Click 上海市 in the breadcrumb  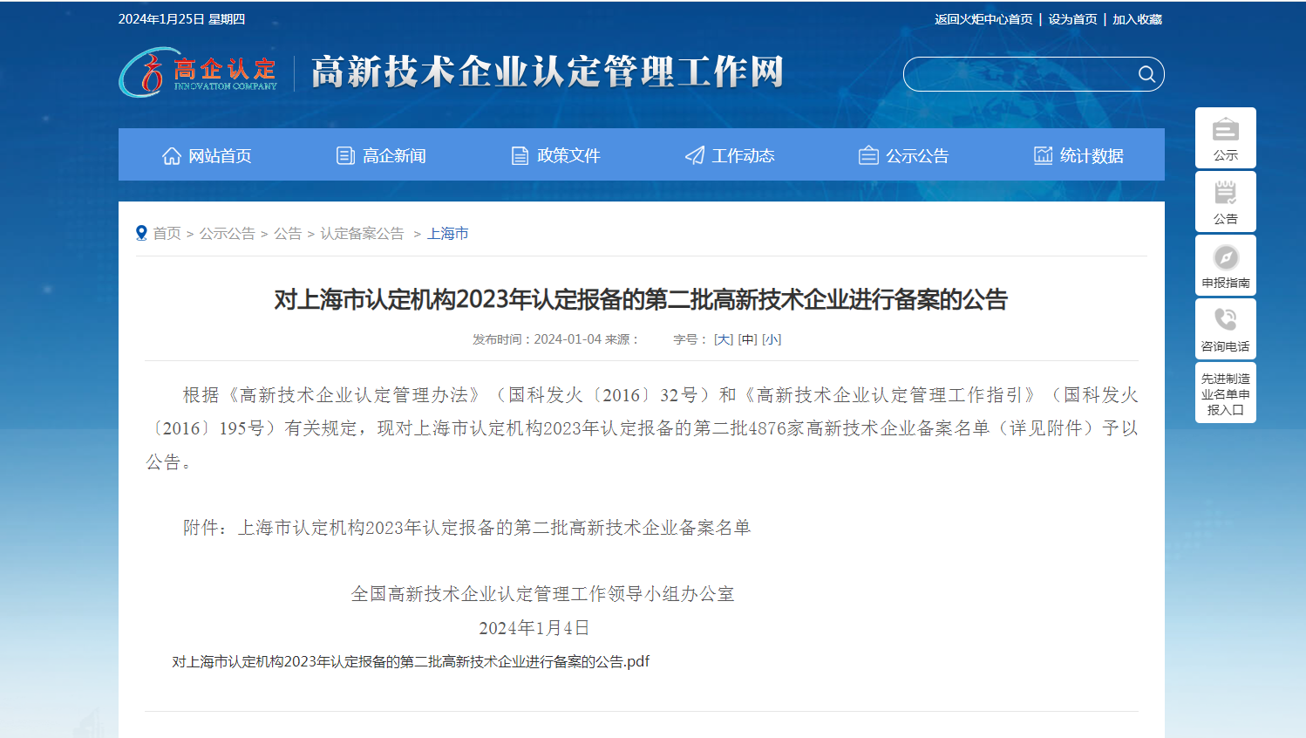(447, 233)
